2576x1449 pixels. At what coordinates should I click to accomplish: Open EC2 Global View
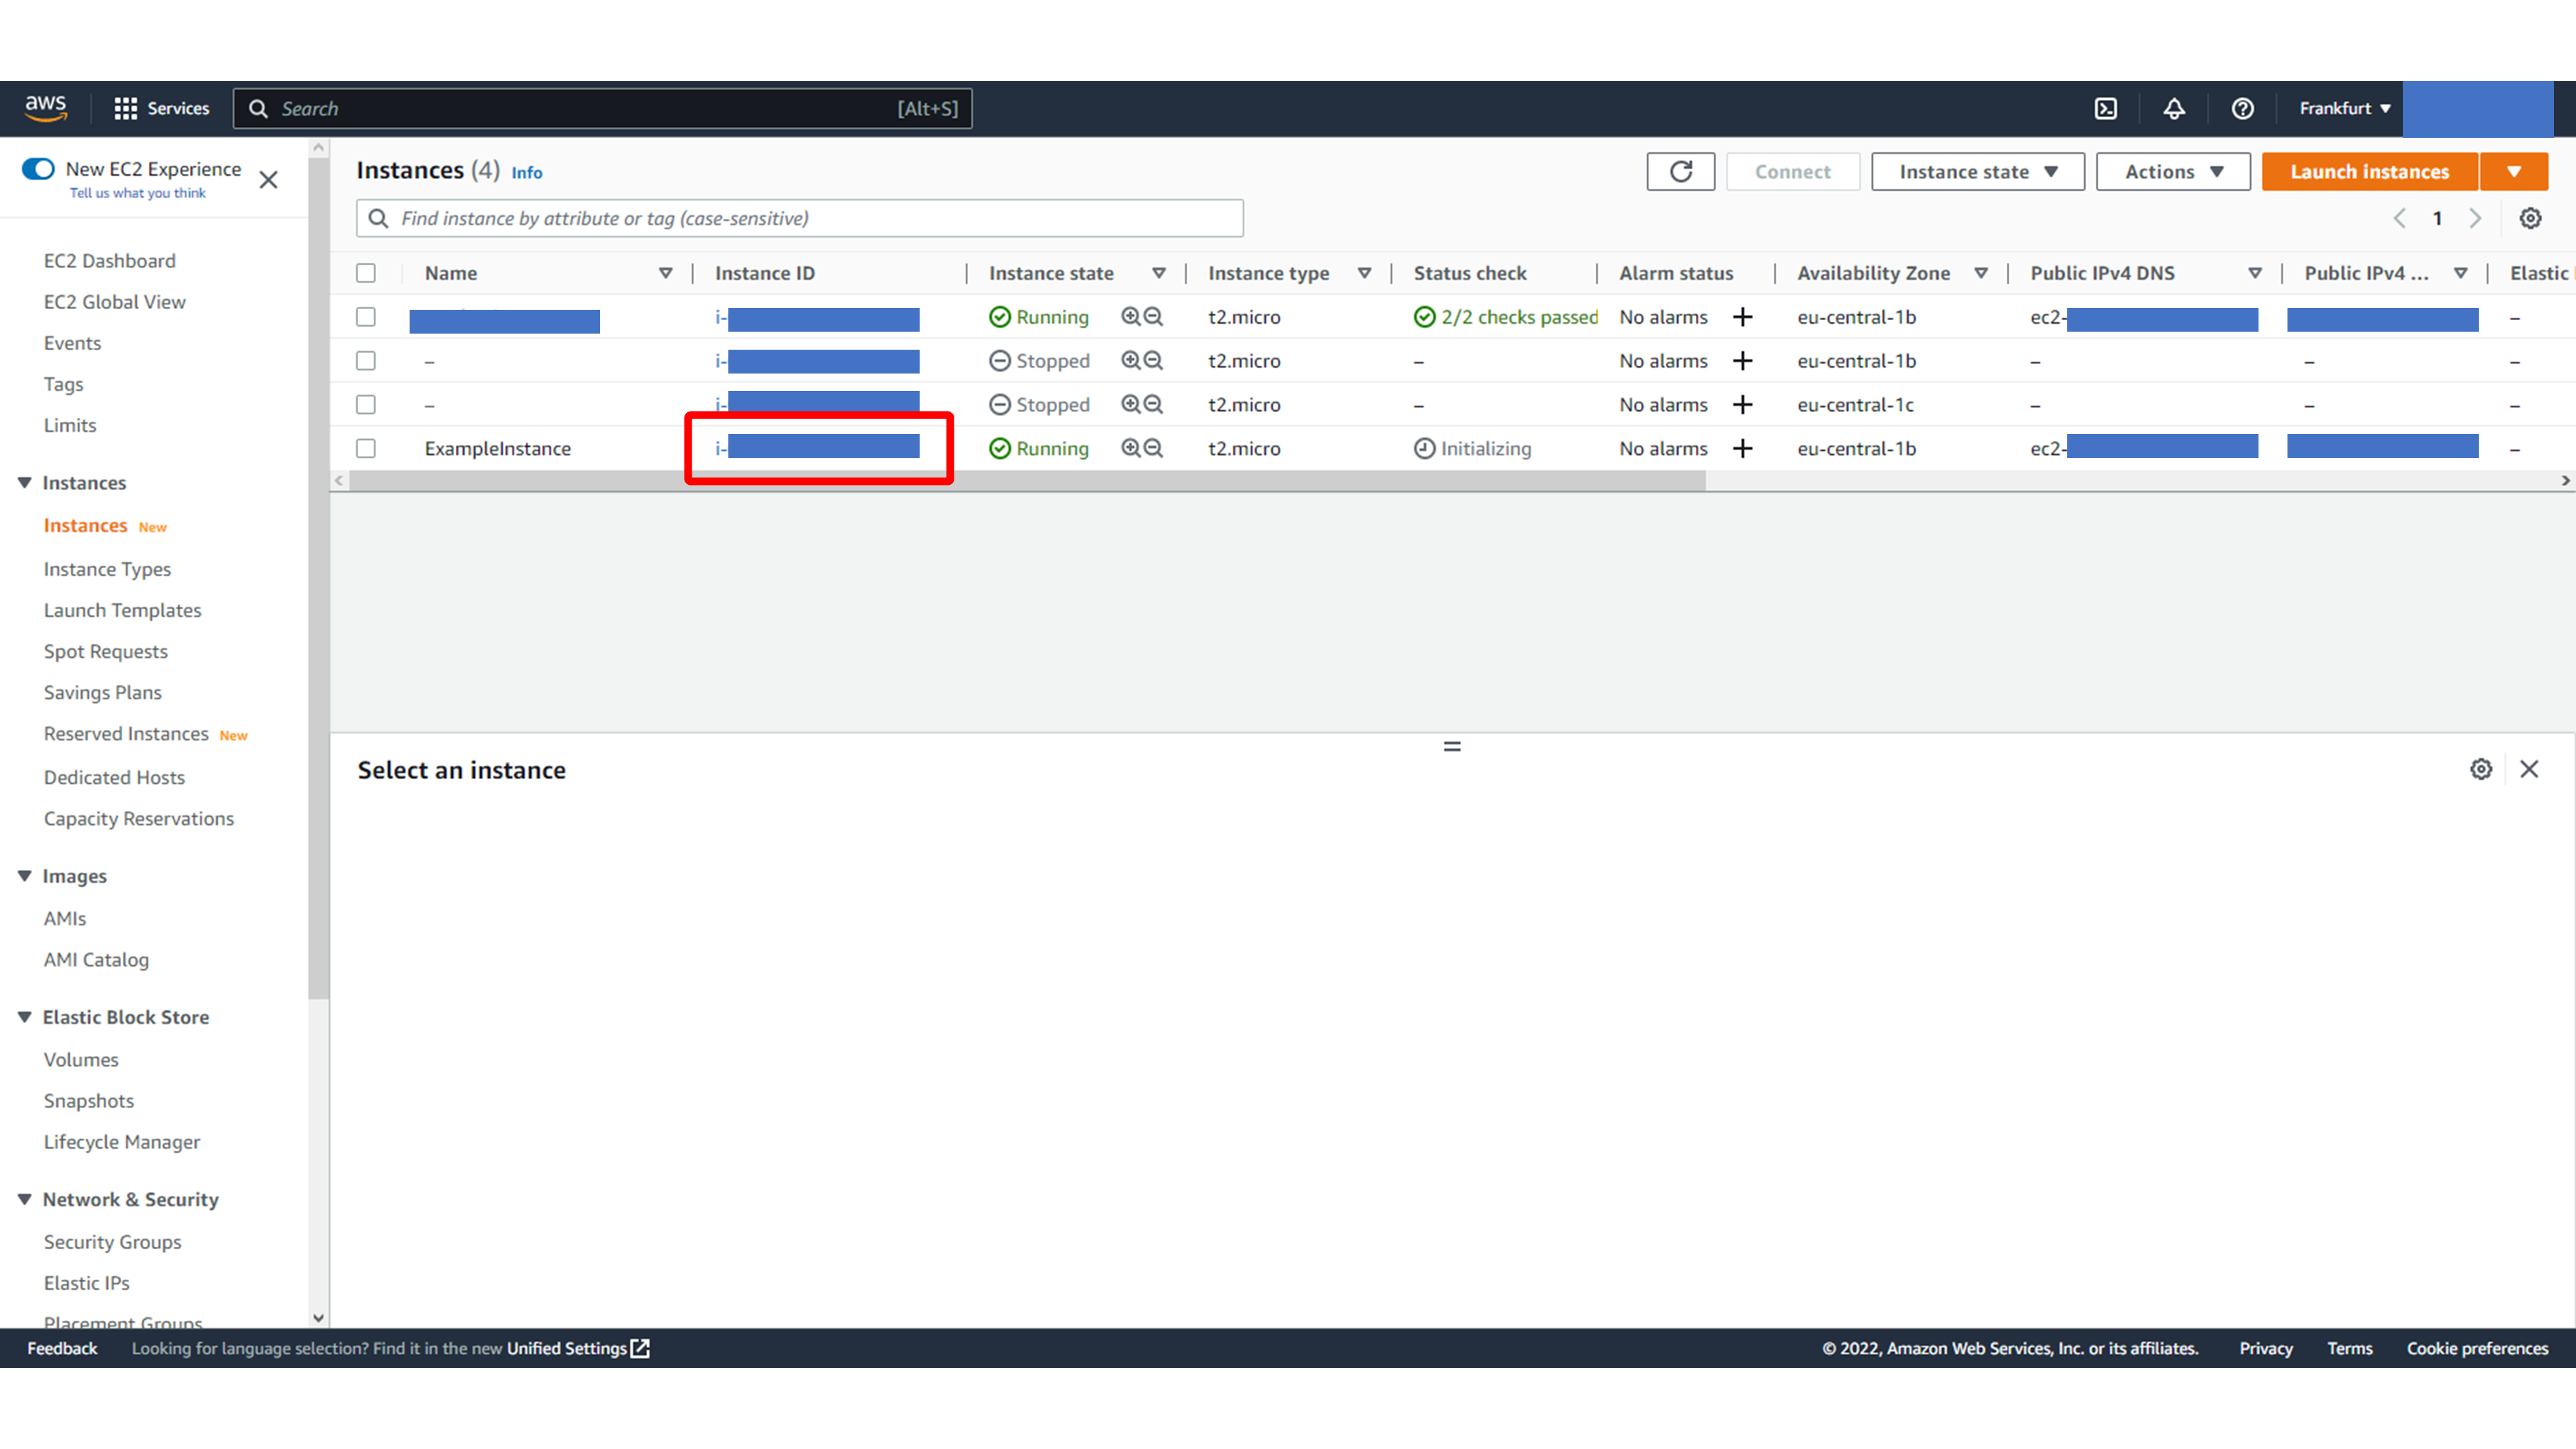(x=114, y=302)
